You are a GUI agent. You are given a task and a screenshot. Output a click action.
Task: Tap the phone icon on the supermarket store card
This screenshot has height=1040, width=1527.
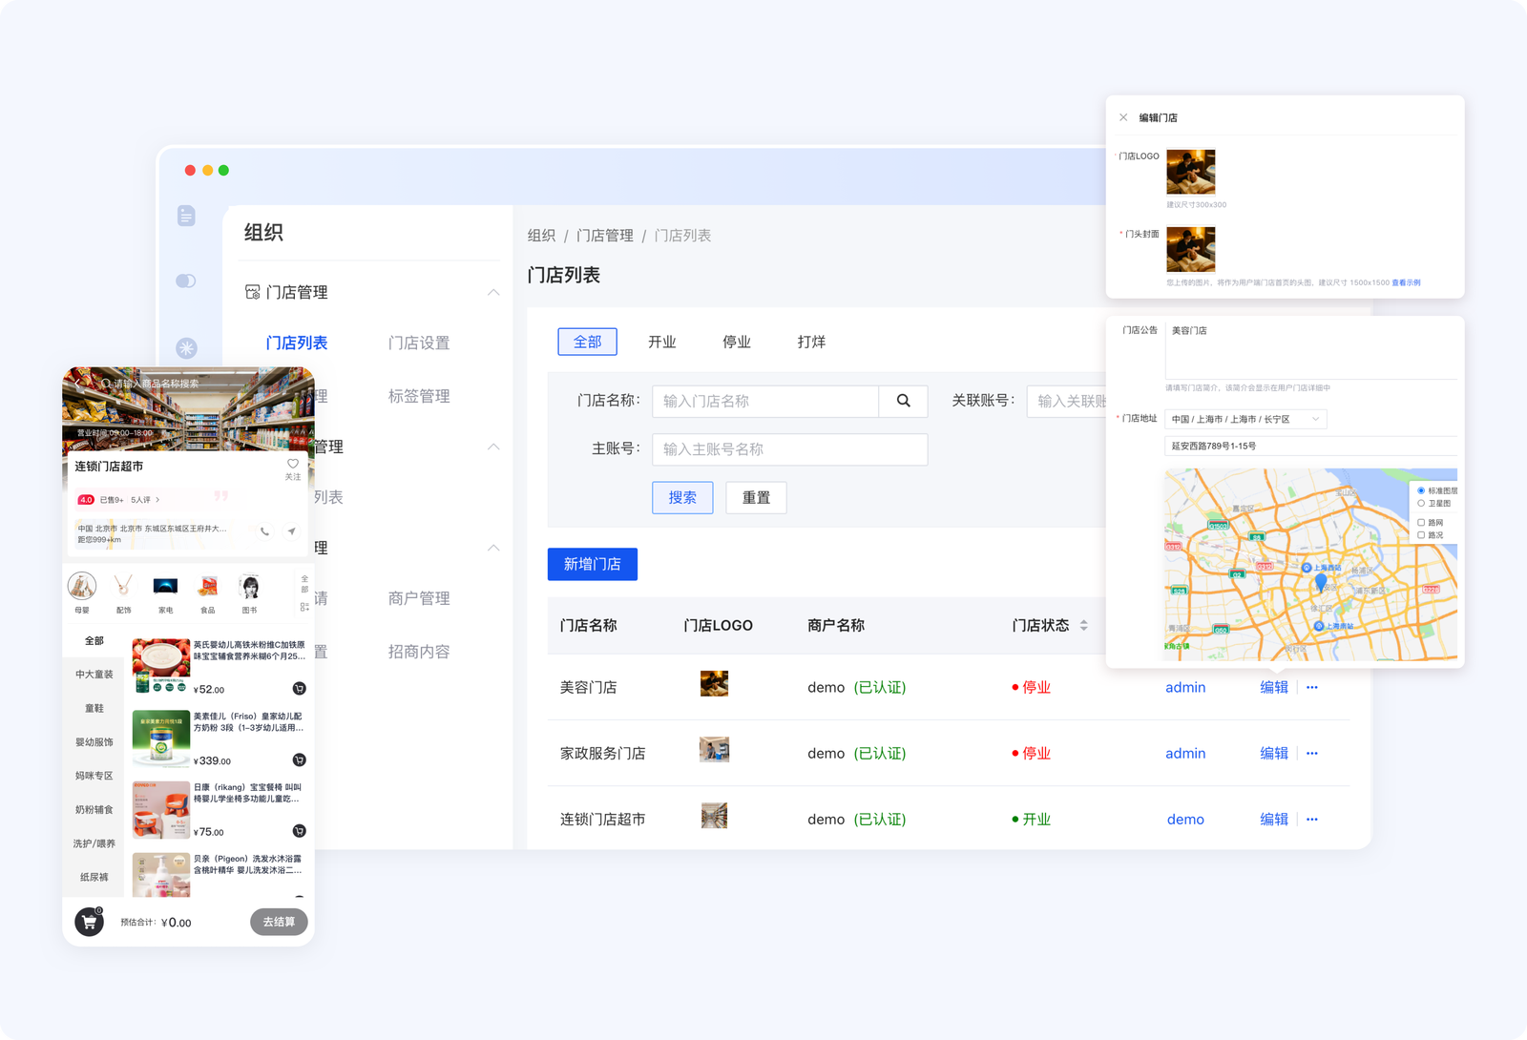tap(264, 531)
